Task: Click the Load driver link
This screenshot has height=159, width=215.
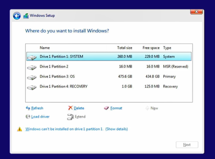Action: pyautogui.click(x=40, y=117)
